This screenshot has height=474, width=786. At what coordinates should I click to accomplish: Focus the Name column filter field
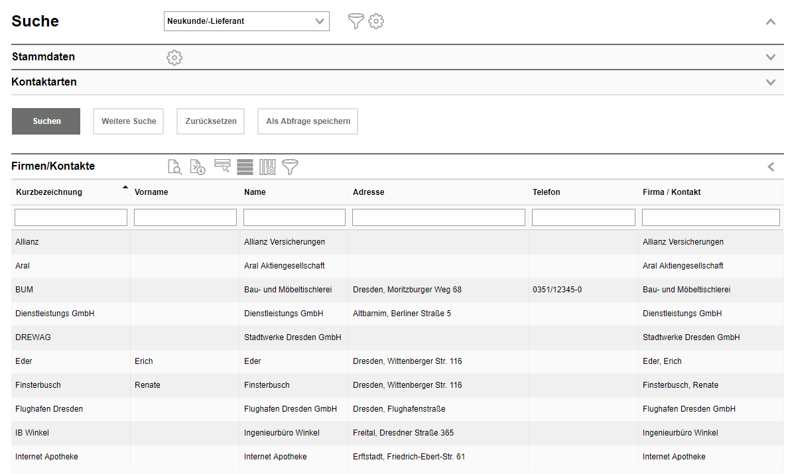pyautogui.click(x=294, y=217)
